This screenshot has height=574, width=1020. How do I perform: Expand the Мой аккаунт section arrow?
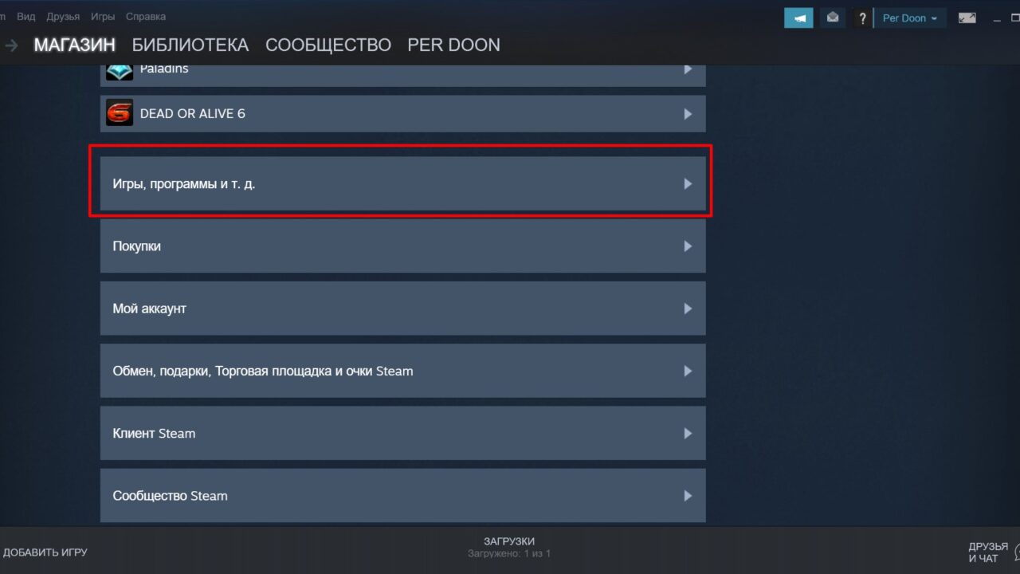(688, 309)
